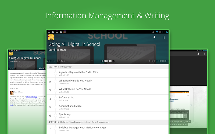
Task: Select the SECTION 2 Syllabus header
Action: [x=107, y=122]
